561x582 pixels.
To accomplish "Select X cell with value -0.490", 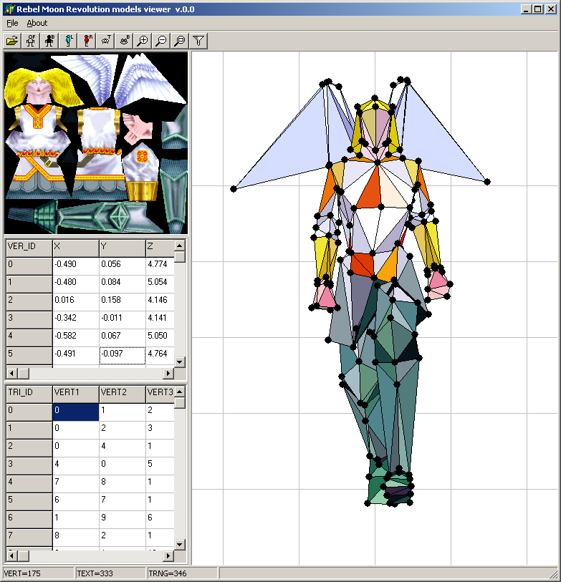I will pos(76,266).
